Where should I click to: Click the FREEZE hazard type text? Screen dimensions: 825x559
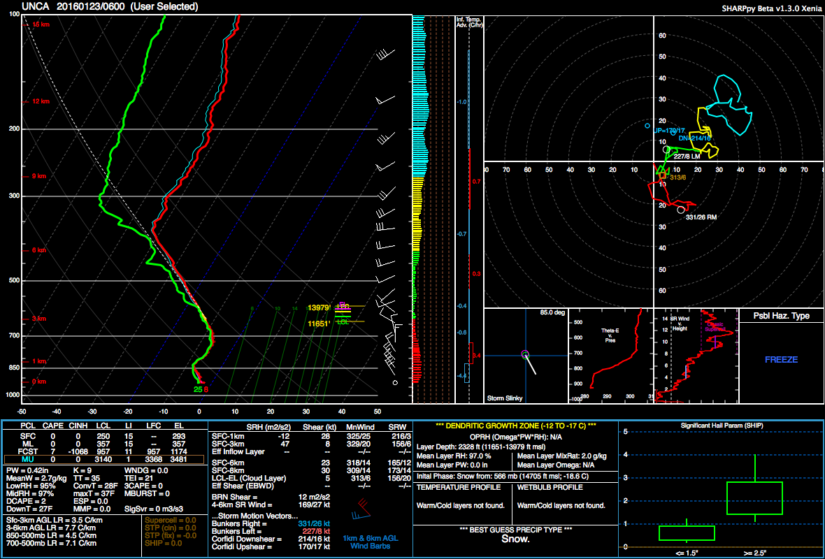pyautogui.click(x=782, y=360)
